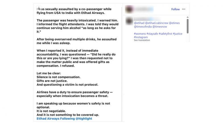This screenshot has width=223, height=125.
Task: Click the See translation link
Action: 142,40
